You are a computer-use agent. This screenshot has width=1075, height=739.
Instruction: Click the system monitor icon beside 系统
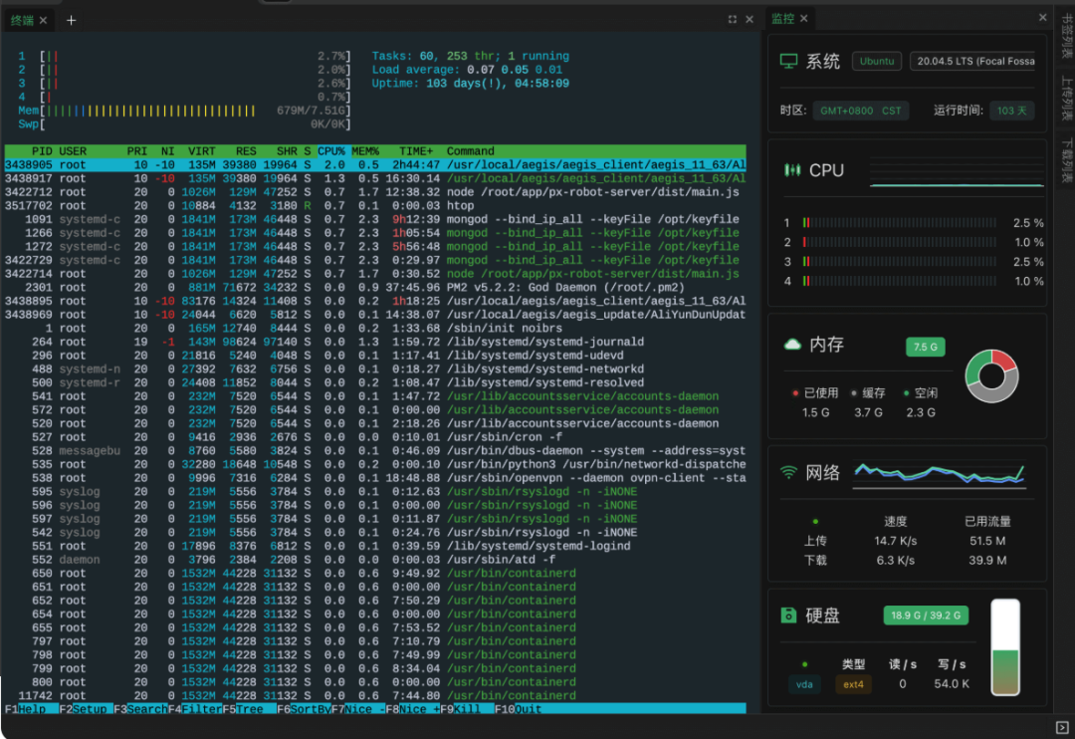[789, 62]
